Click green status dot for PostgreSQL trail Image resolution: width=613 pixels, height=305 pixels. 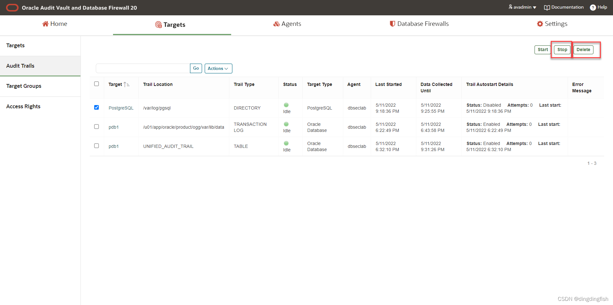pyautogui.click(x=286, y=105)
